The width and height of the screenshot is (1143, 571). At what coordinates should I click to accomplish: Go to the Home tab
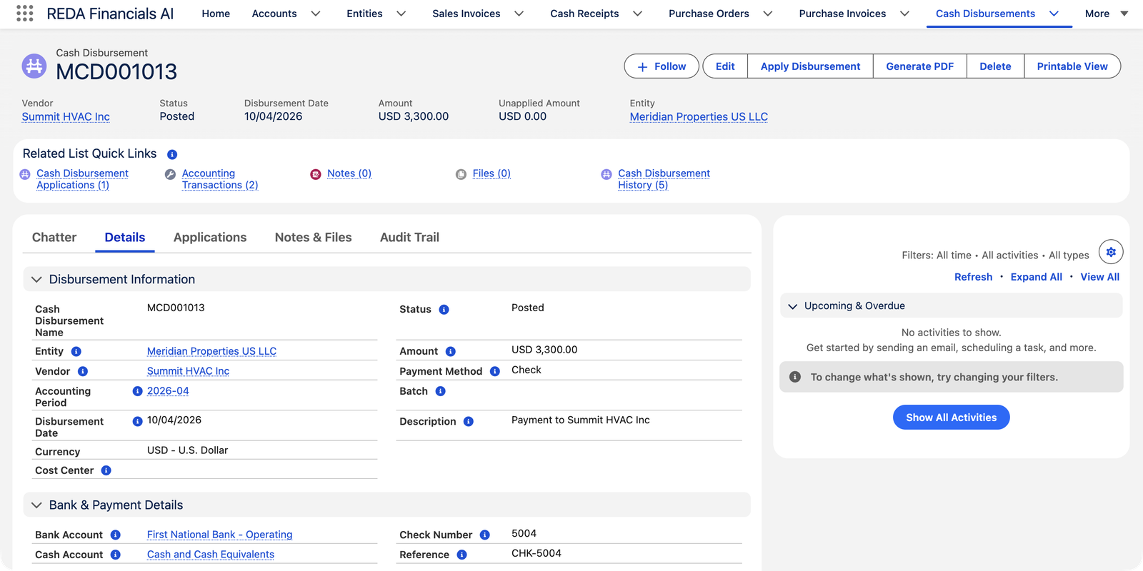[x=216, y=14]
